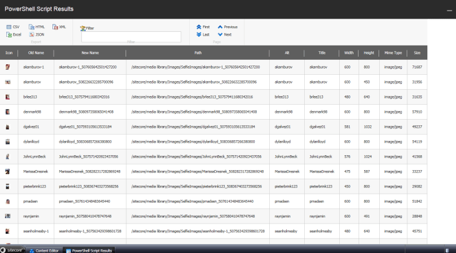Jump to Last page of results

[x=202, y=34]
